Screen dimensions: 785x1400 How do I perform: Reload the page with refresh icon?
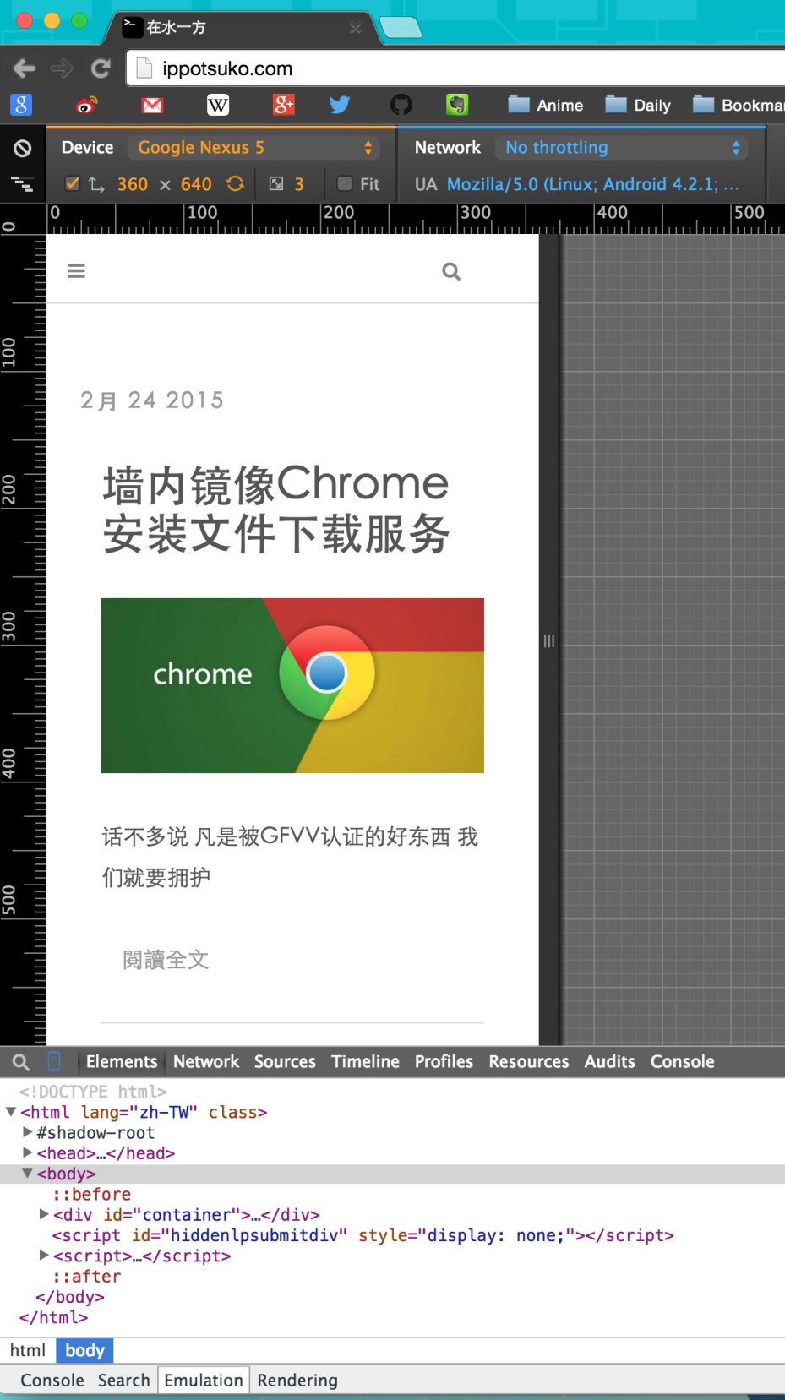[101, 68]
